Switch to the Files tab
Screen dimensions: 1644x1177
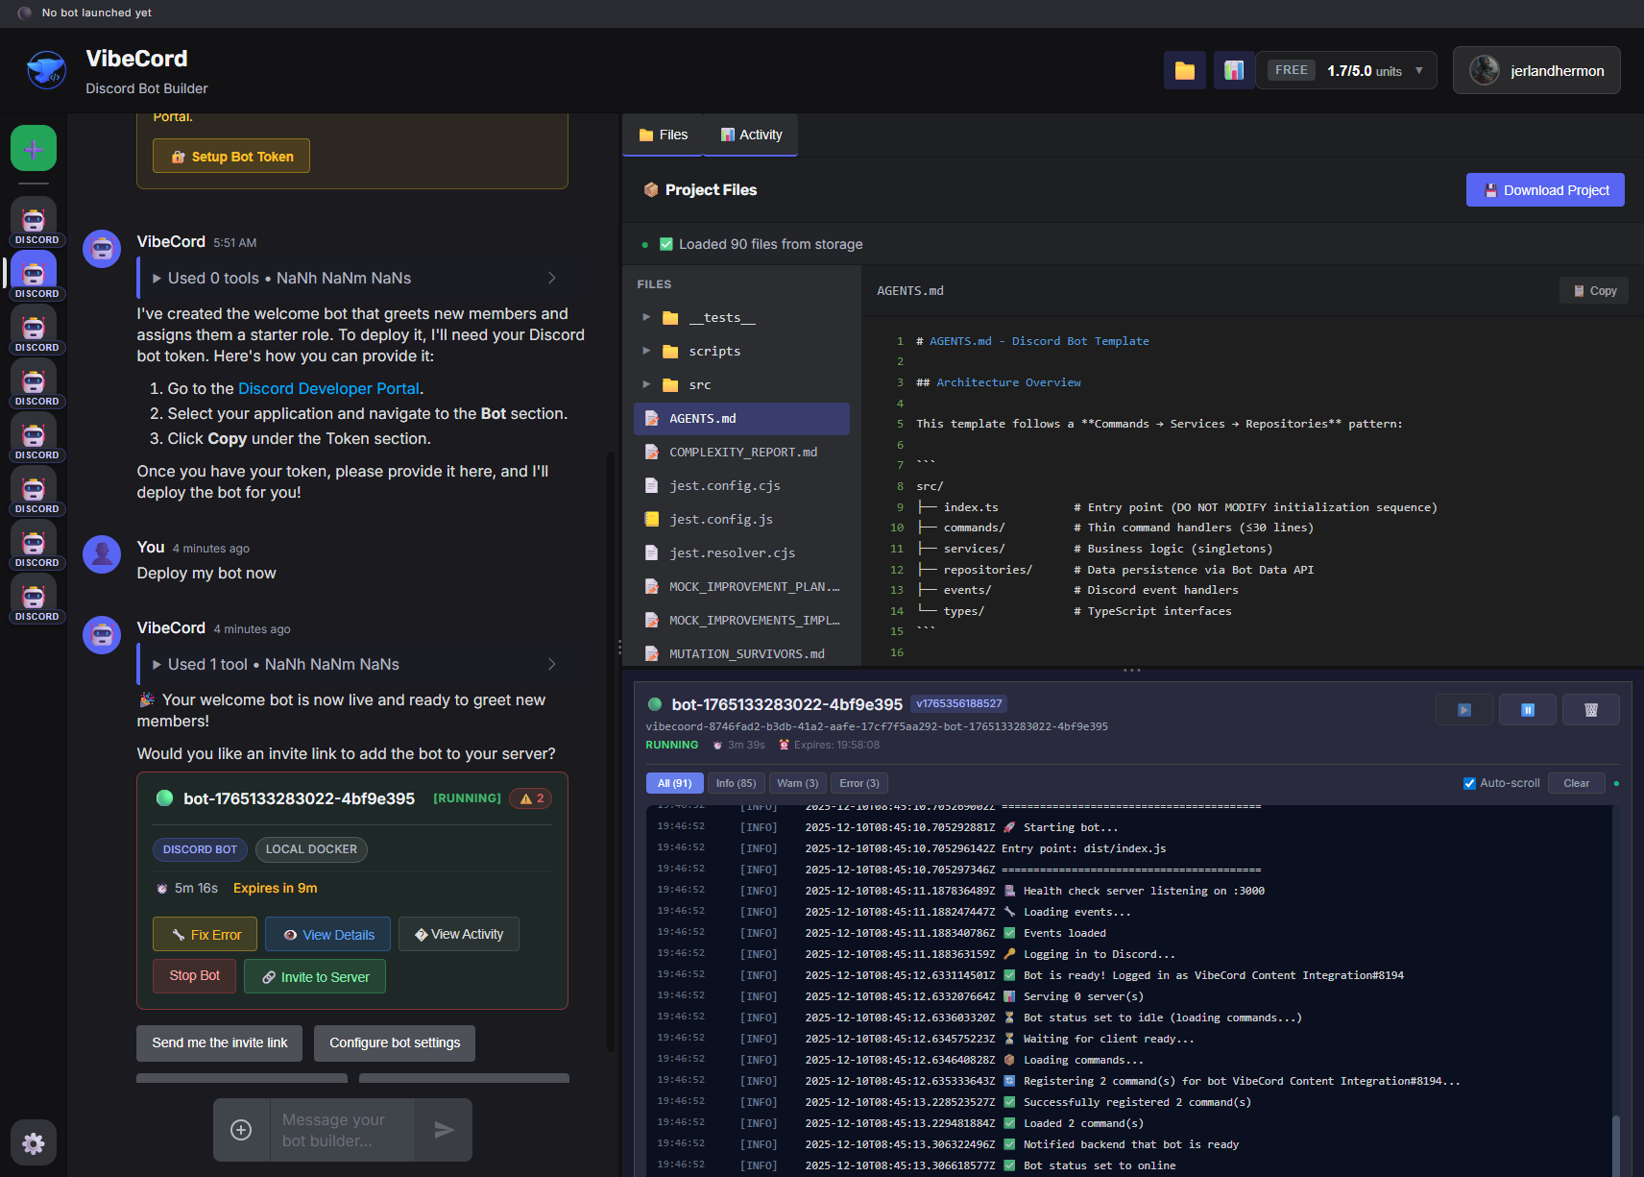[x=664, y=135]
